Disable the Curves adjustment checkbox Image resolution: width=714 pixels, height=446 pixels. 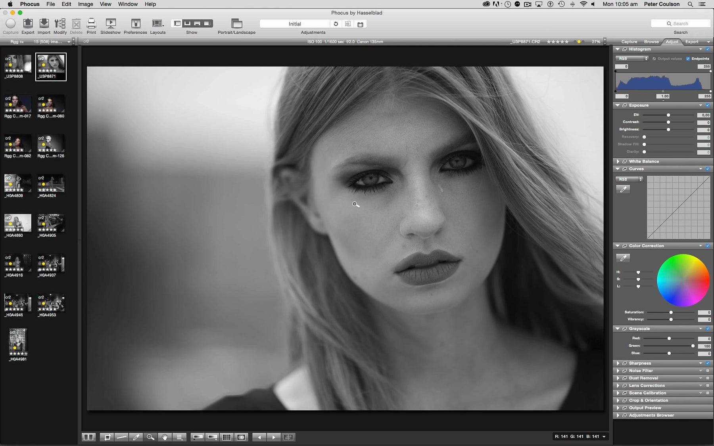pyautogui.click(x=708, y=169)
